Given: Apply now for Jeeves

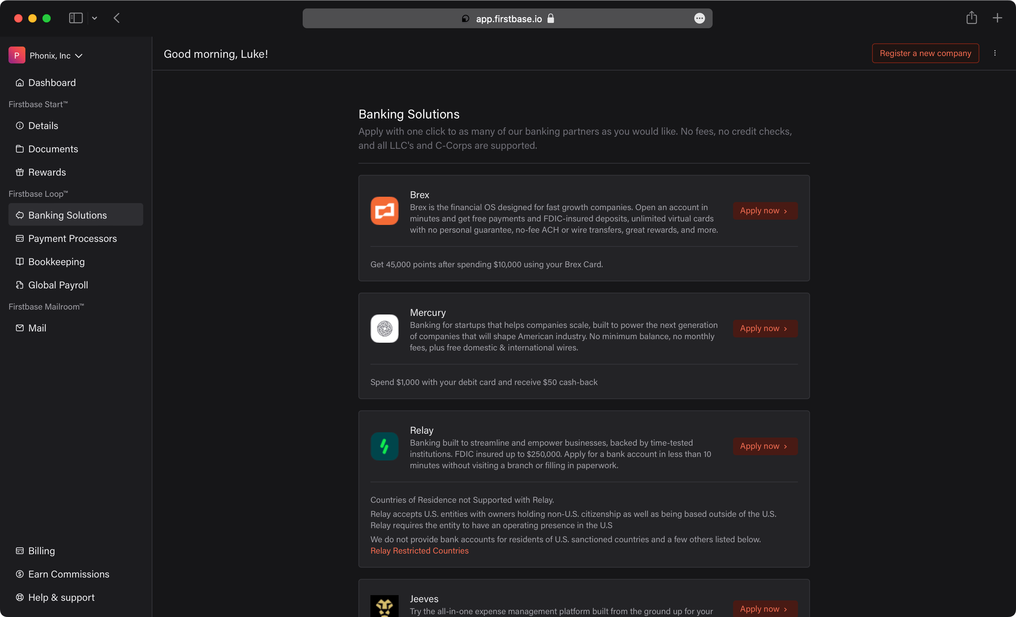Looking at the screenshot, I should (x=765, y=609).
